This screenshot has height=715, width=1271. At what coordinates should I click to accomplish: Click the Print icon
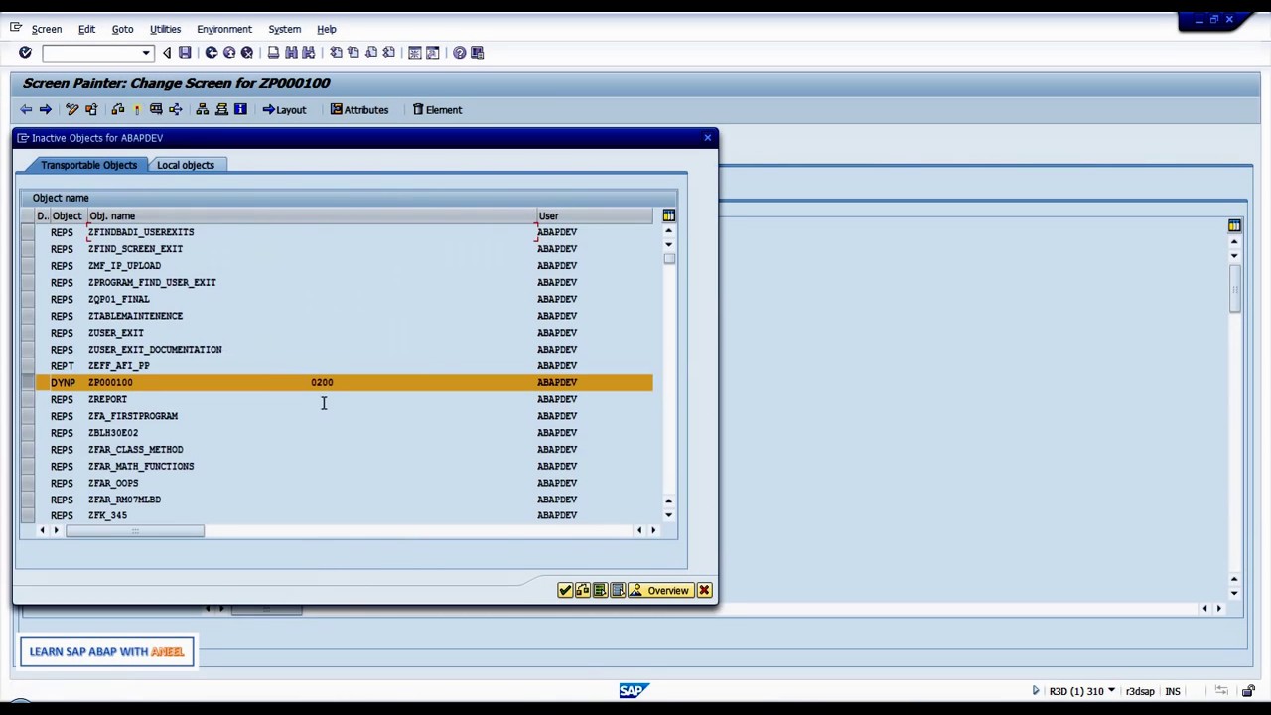point(273,53)
